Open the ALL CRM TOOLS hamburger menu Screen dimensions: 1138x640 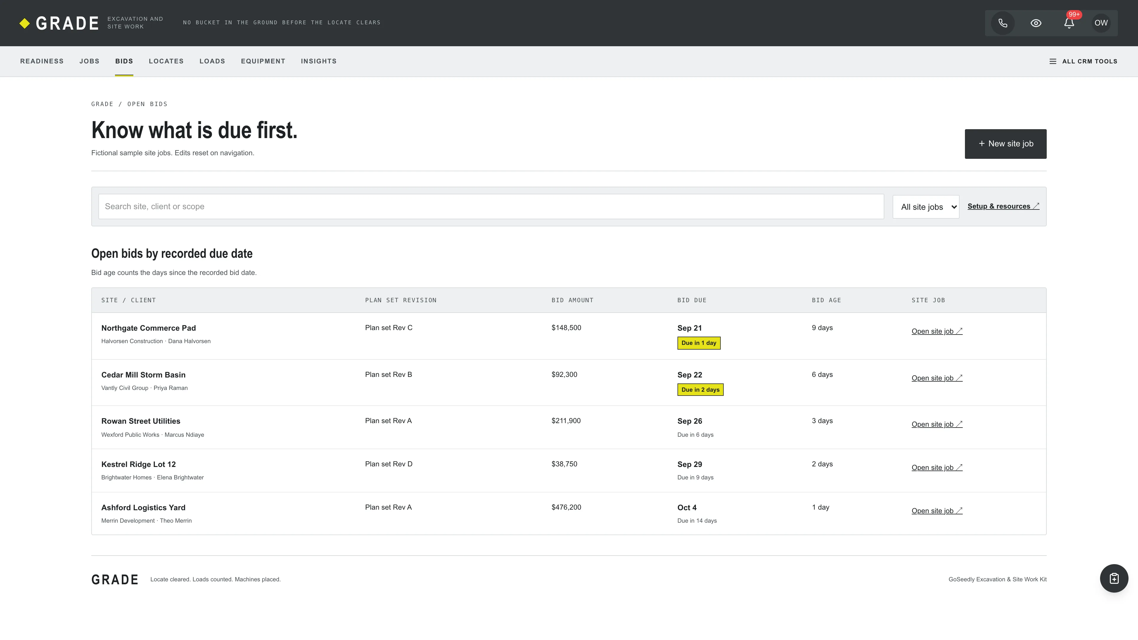(1083, 61)
